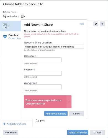
Task: Click the go up one level arrow icon
Action: tap(102, 24)
